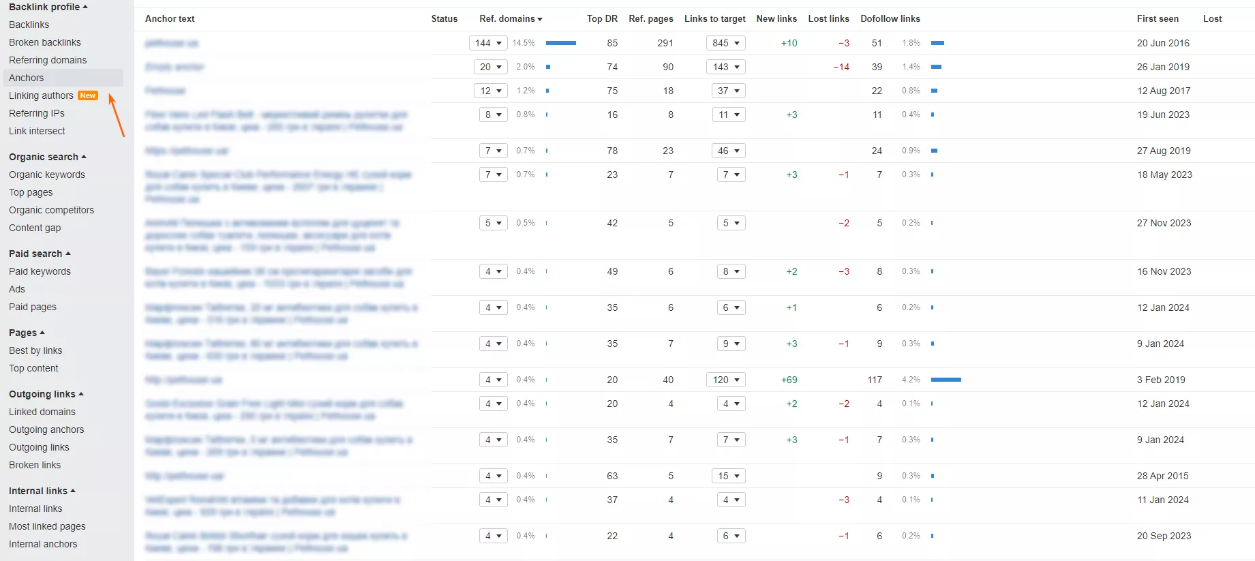The height and width of the screenshot is (561, 1255).
Task: Select Anchors in the sidebar
Action: tap(63, 78)
